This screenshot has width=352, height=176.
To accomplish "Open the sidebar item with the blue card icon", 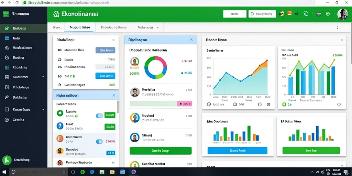I will (7, 38).
